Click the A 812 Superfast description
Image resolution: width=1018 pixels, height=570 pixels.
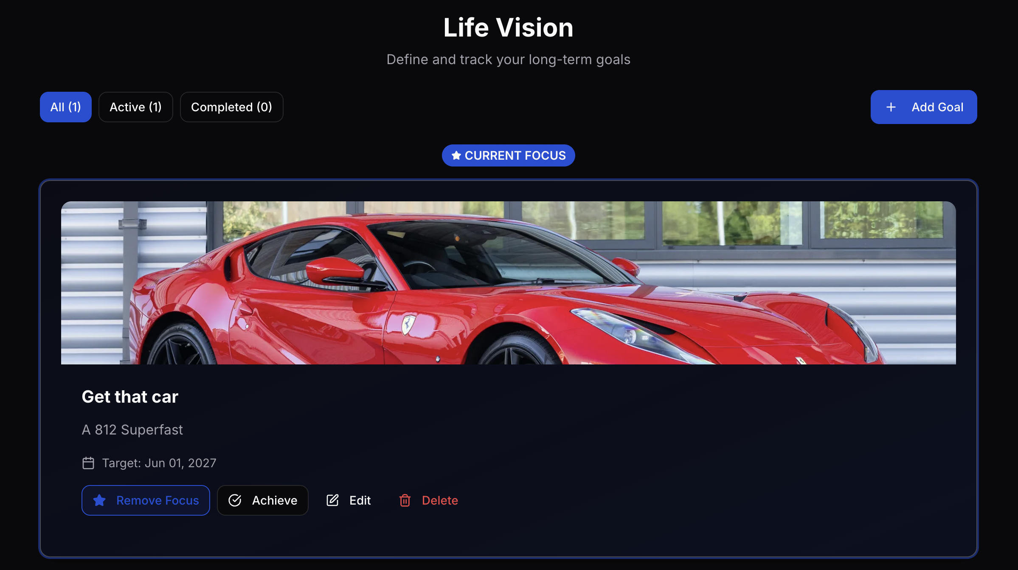coord(132,430)
